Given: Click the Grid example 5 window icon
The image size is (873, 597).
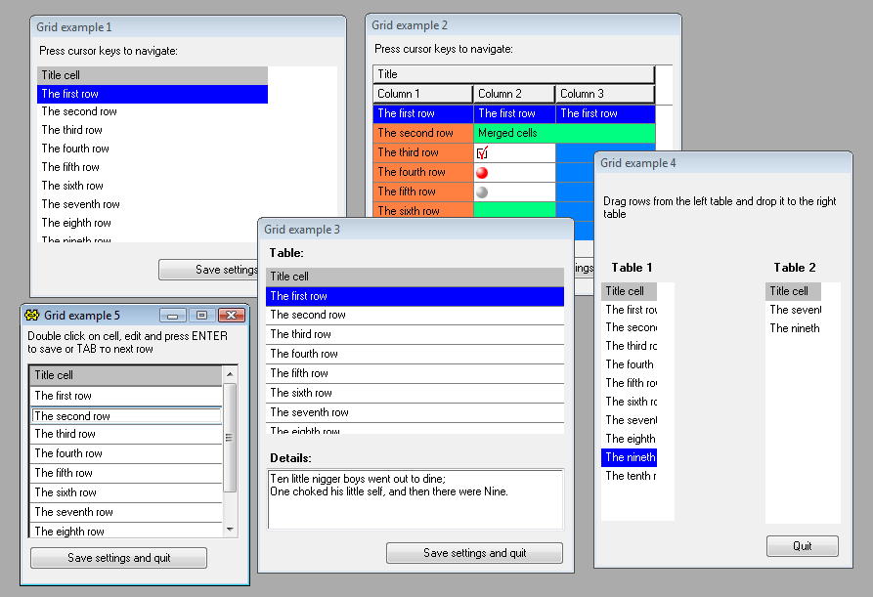Looking at the screenshot, I should 32,316.
